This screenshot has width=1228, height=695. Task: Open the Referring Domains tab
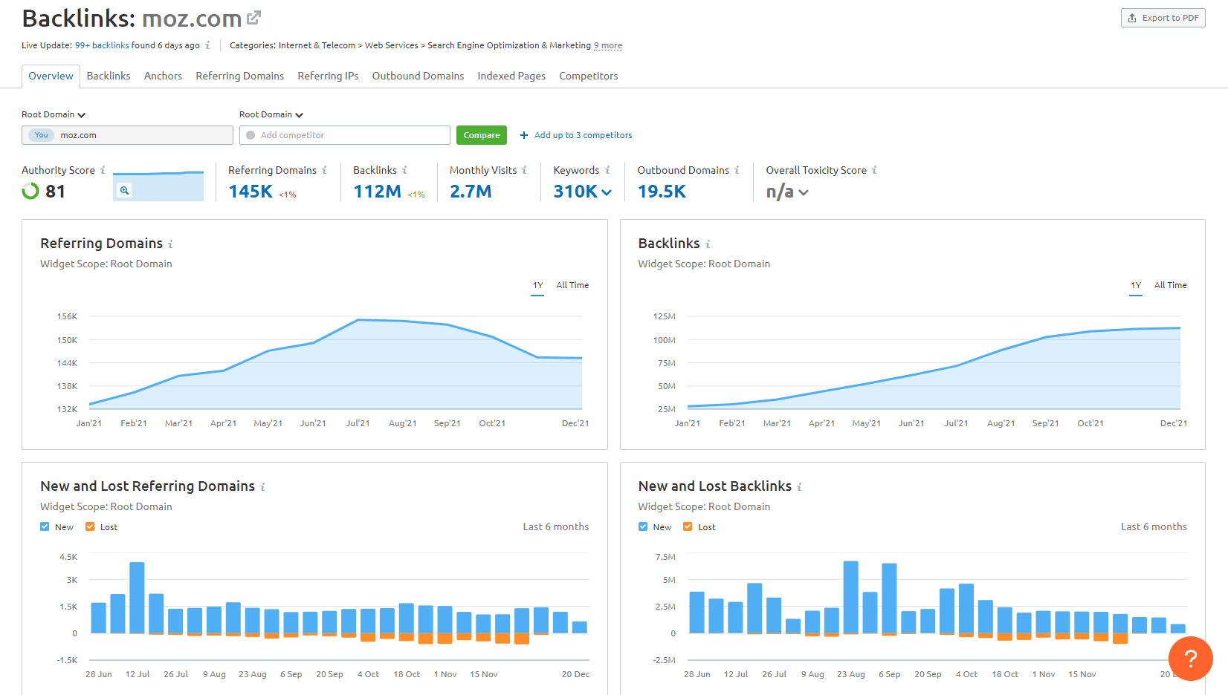(x=240, y=76)
